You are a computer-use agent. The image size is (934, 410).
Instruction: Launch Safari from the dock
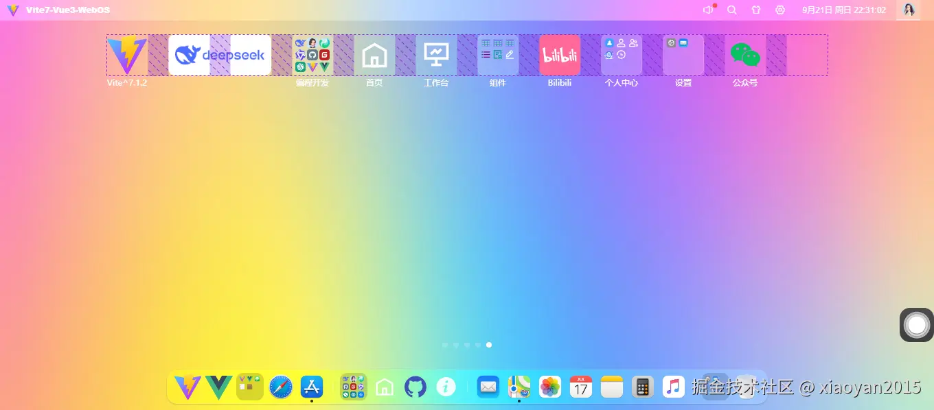(281, 387)
